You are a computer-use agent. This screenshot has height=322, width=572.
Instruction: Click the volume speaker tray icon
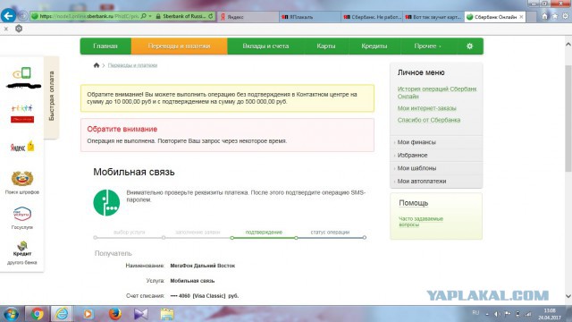point(497,314)
